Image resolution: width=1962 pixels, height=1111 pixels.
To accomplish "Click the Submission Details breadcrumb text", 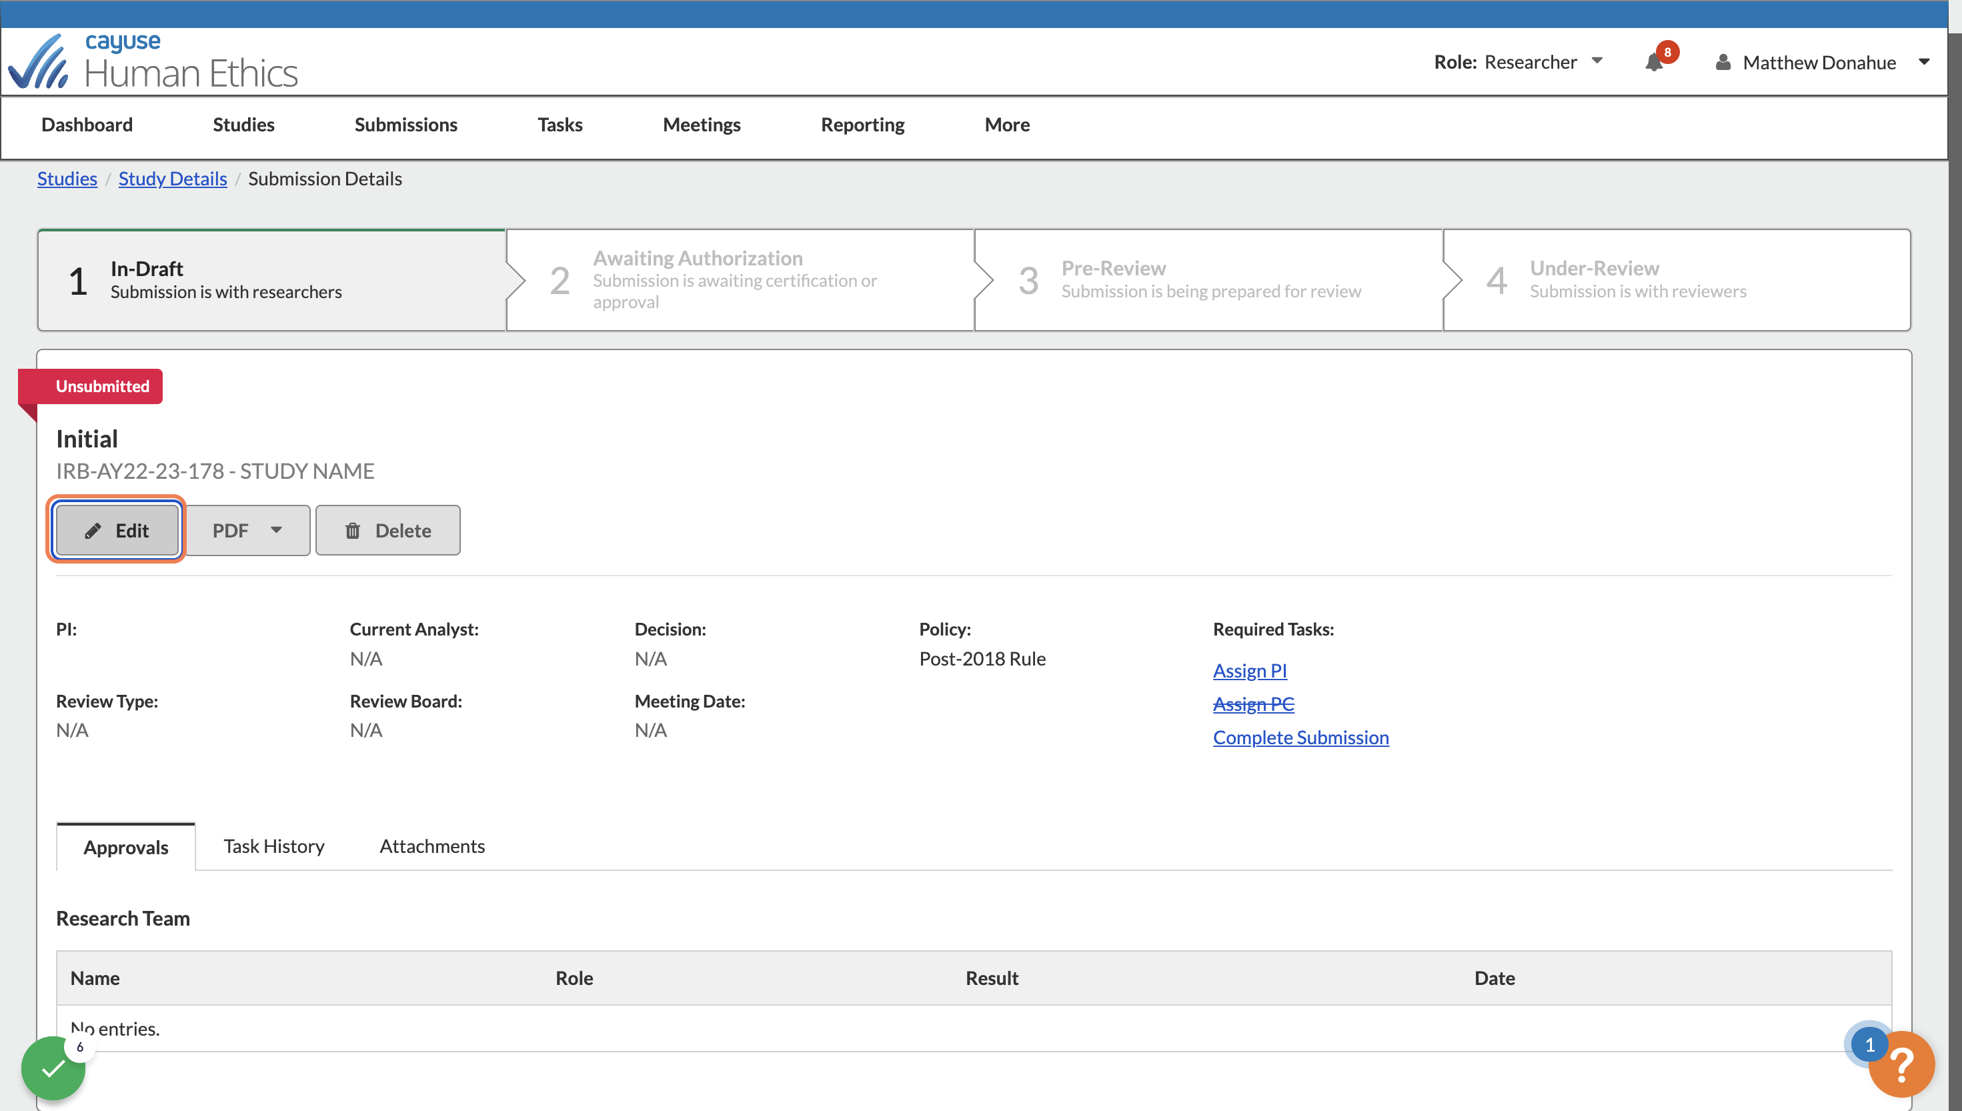I will [325, 178].
